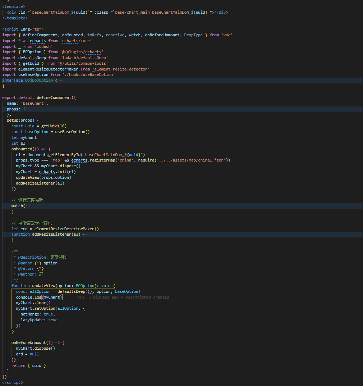Viewport: 363px width, 386px height.
Task: Click "erd = null" assignment
Action: tap(28, 354)
